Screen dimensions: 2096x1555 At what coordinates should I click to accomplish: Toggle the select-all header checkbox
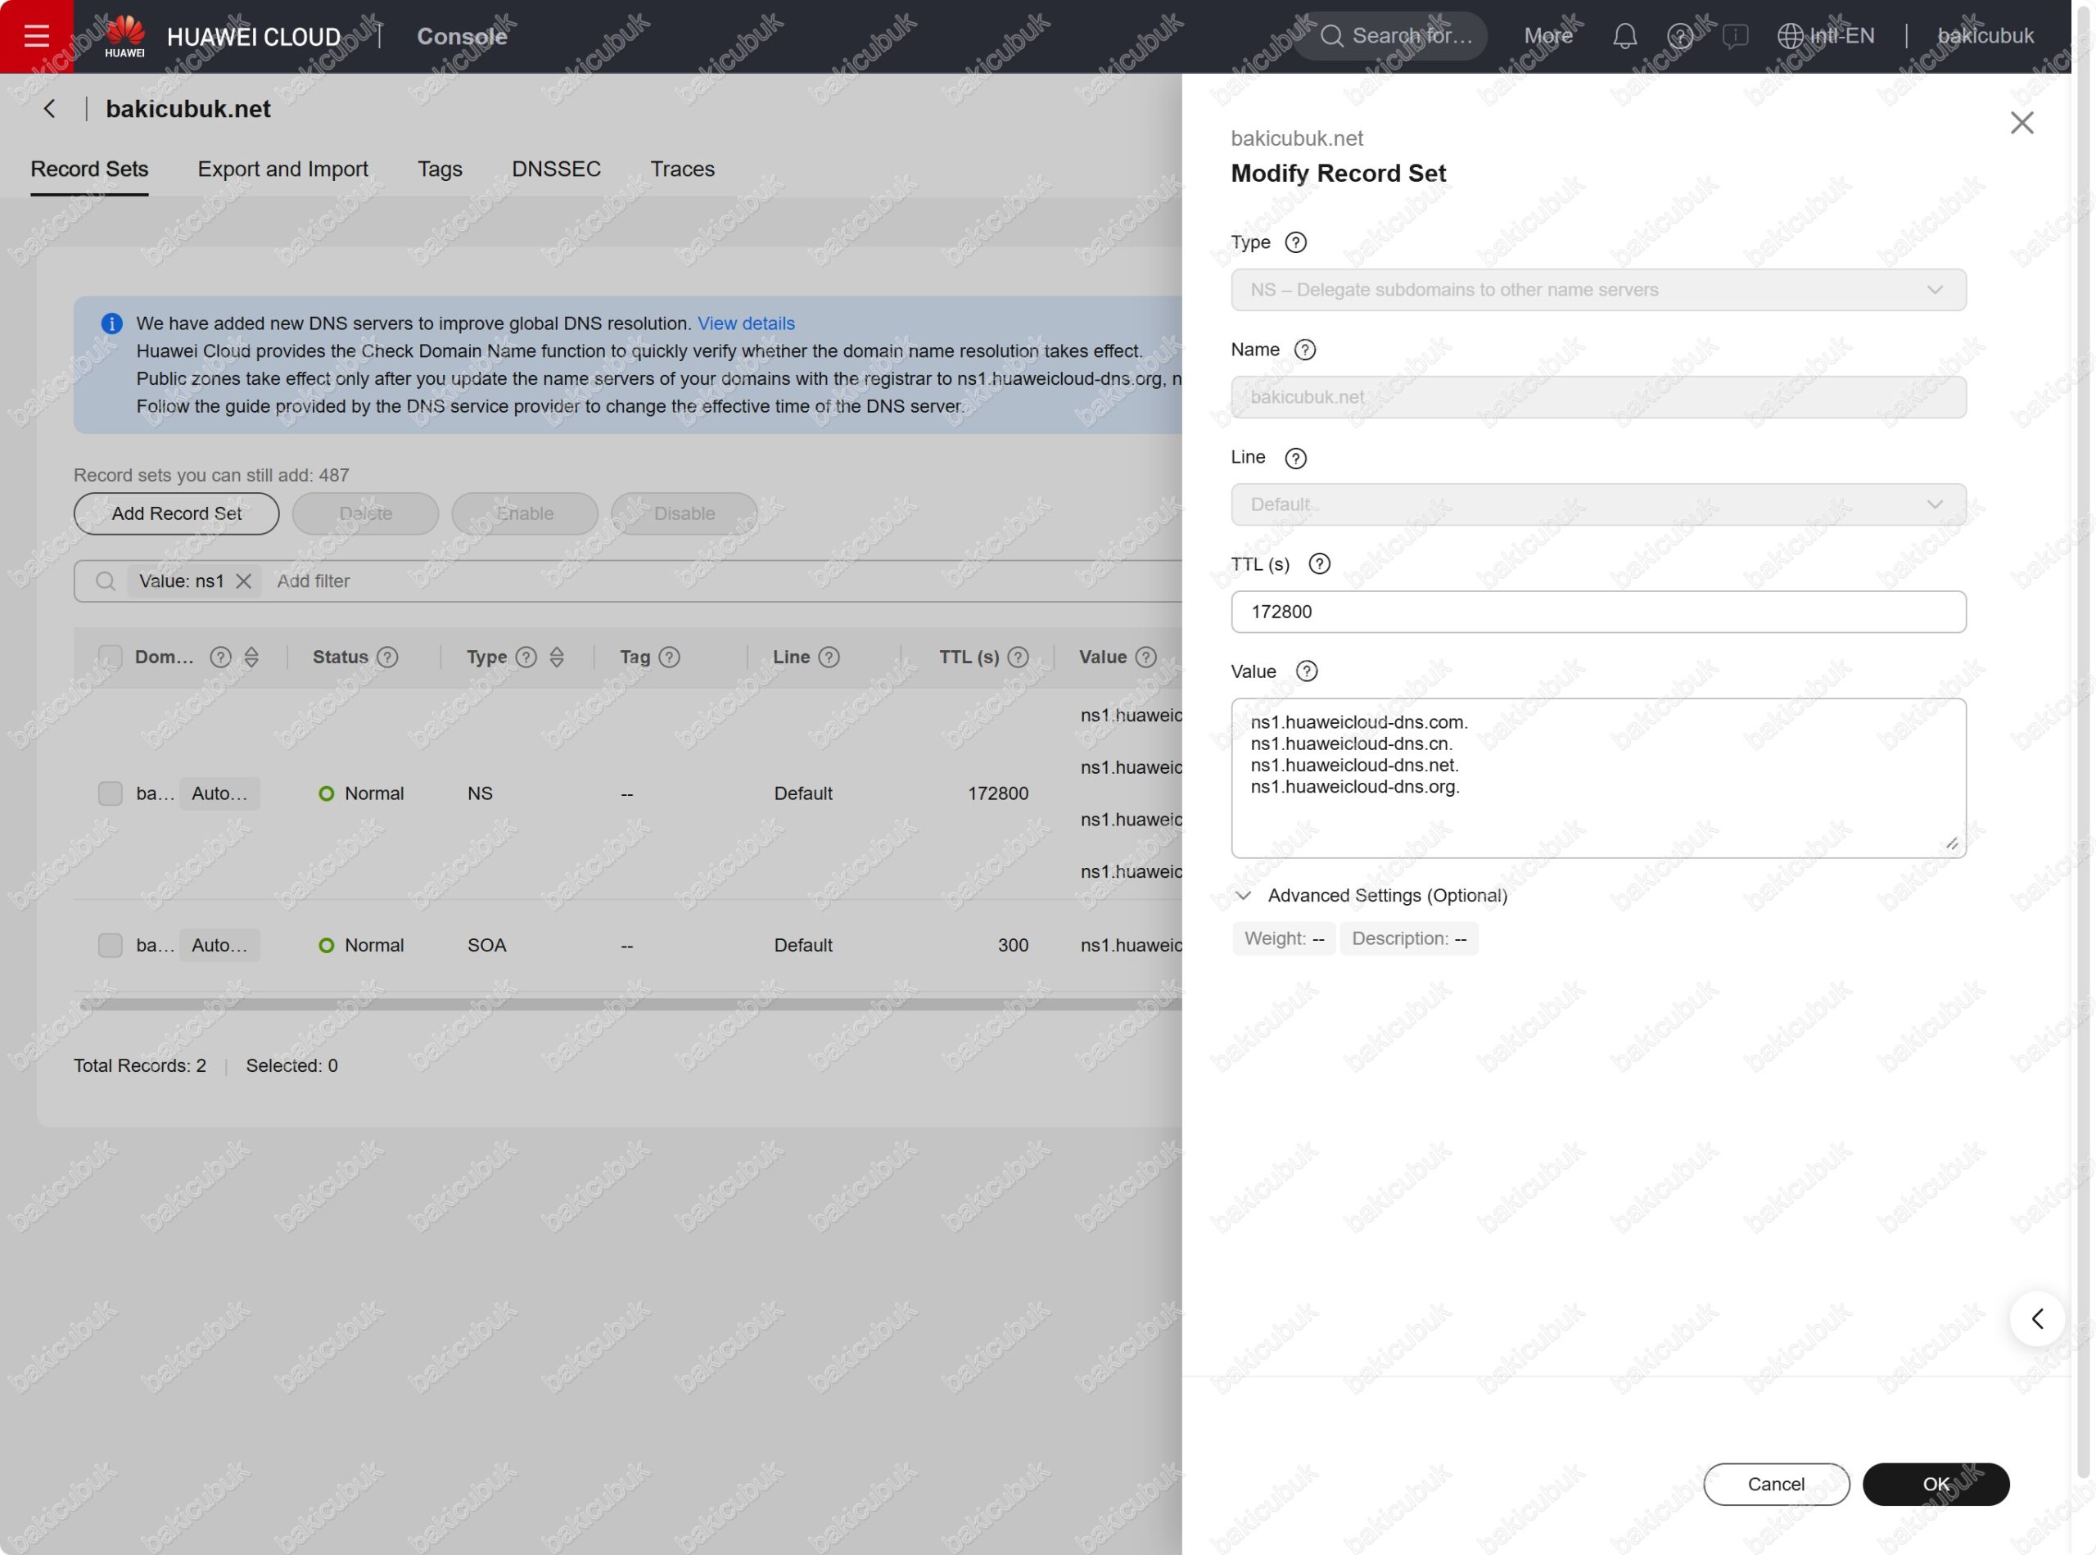tap(110, 657)
